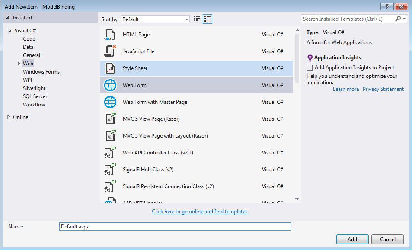Enable Add Application Insights to Project
Image resolution: width=412 pixels, height=250 pixels.
coord(310,67)
